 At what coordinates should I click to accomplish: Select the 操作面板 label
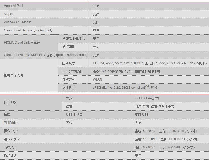[x=10, y=102]
